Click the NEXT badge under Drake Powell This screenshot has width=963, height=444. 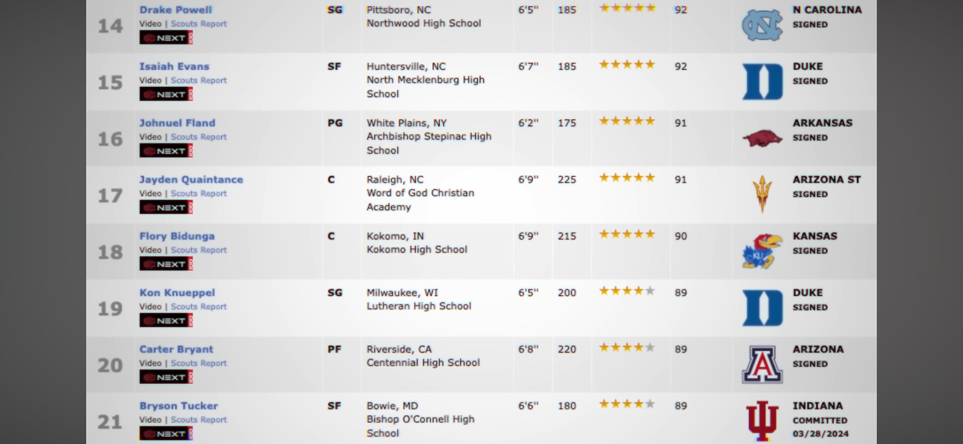(166, 38)
